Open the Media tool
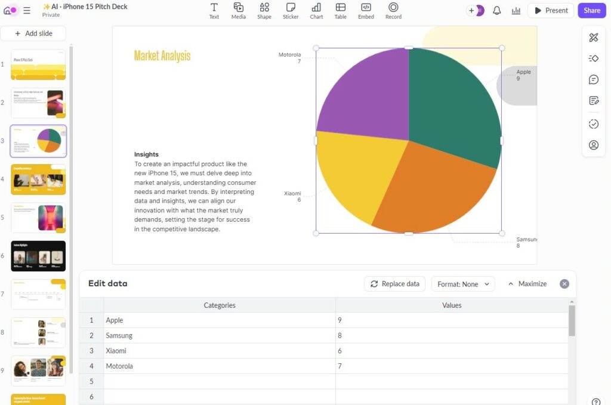The image size is (611, 405). [239, 10]
